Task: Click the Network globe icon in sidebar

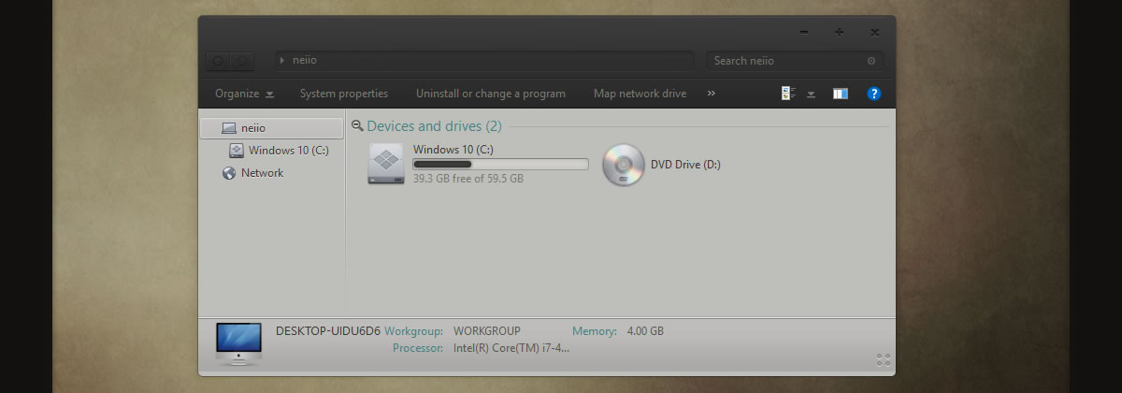Action: pyautogui.click(x=229, y=173)
